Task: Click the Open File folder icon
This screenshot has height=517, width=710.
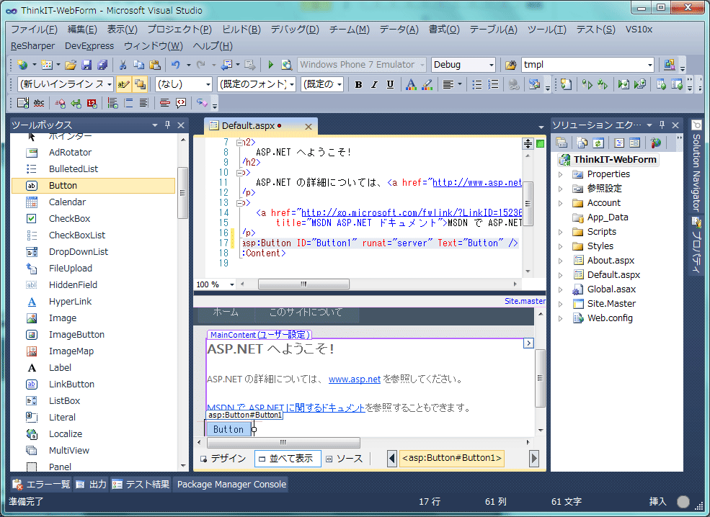Action: (71, 65)
